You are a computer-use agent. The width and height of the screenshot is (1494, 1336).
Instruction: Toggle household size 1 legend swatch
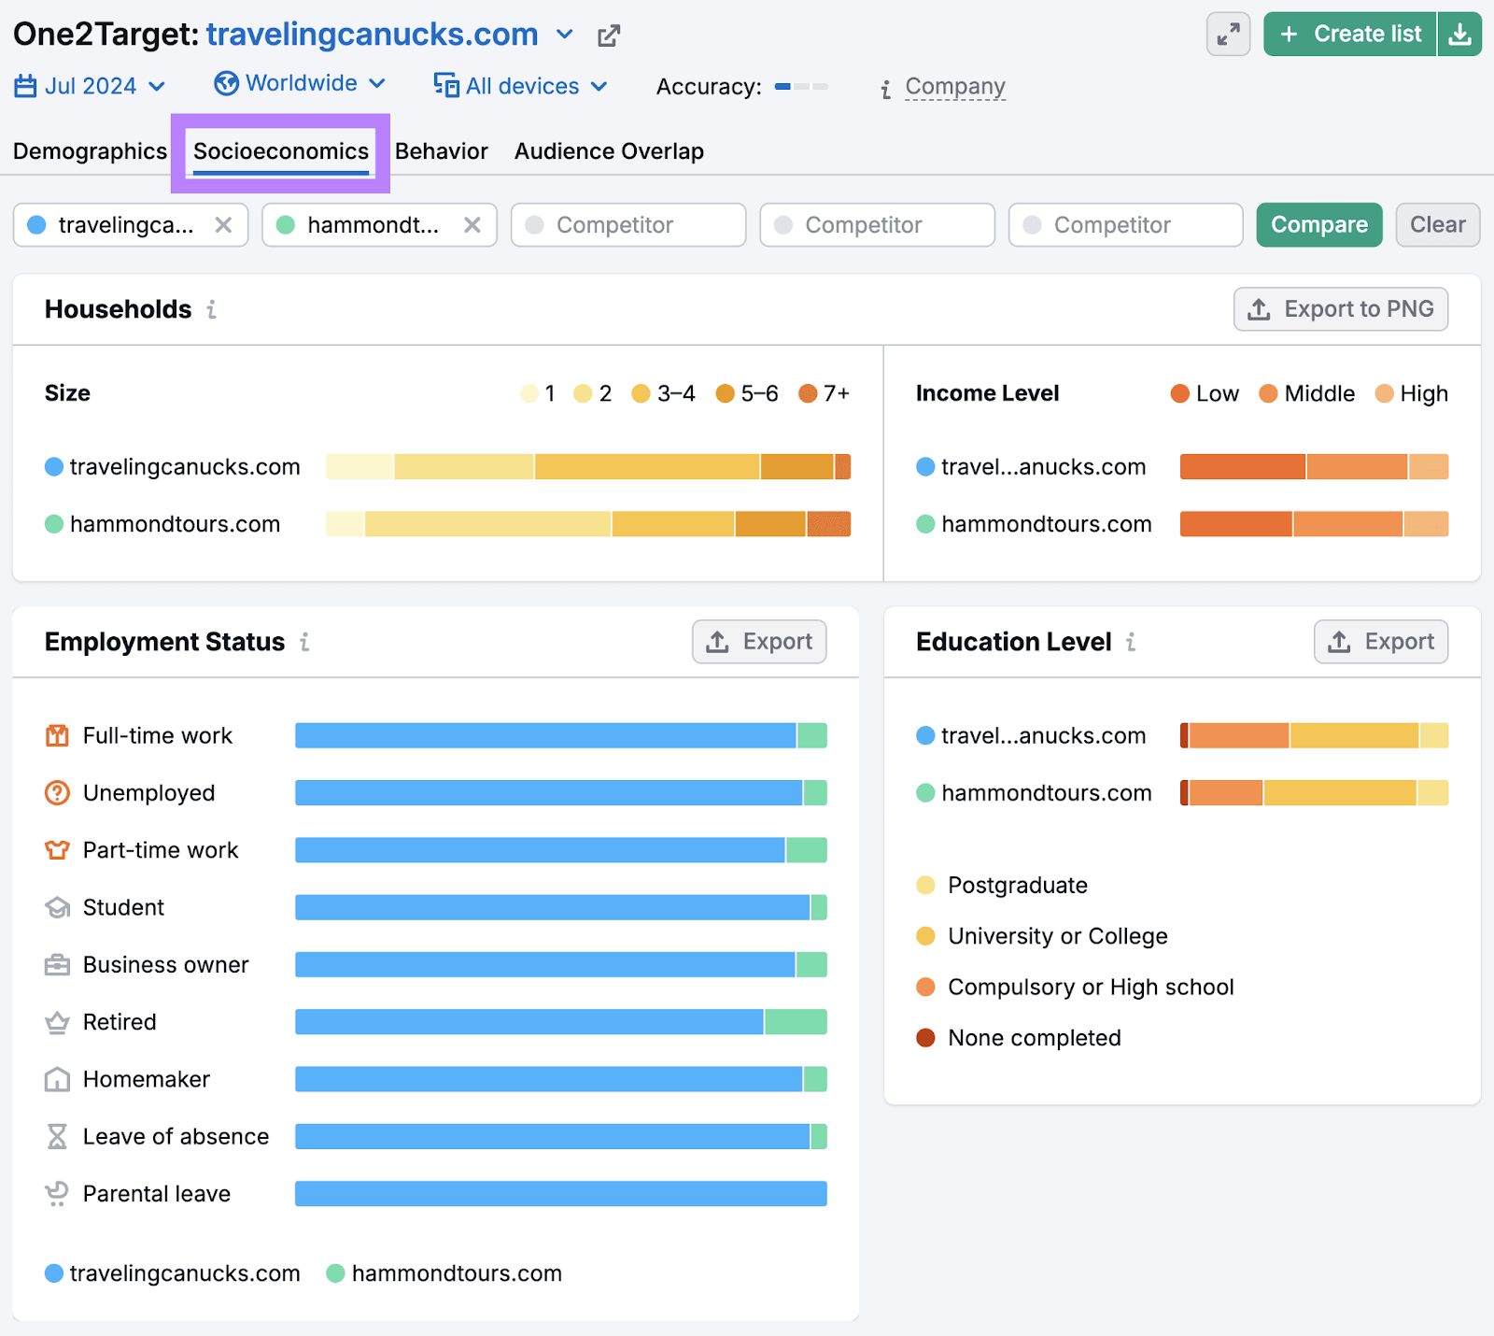pos(529,393)
